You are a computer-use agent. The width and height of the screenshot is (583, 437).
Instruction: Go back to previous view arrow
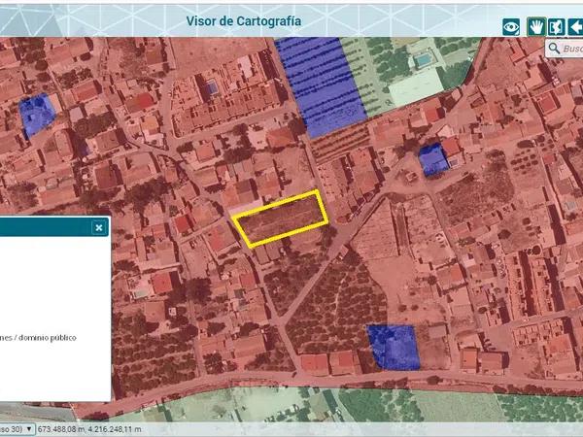(x=575, y=26)
